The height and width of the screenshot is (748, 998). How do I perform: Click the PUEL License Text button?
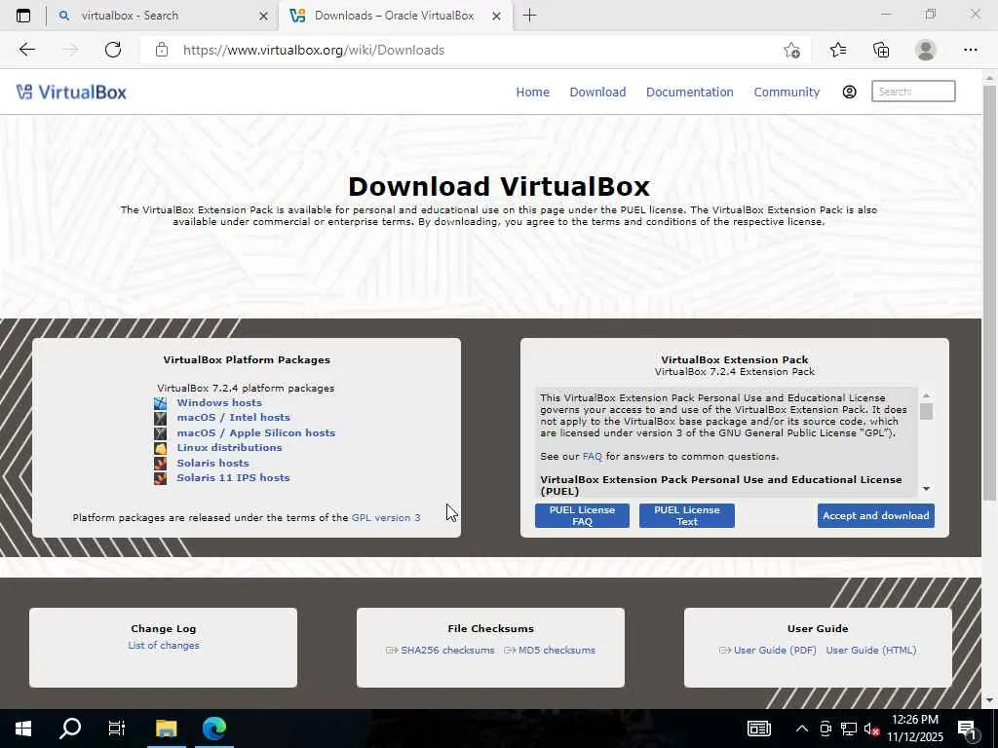[687, 516]
